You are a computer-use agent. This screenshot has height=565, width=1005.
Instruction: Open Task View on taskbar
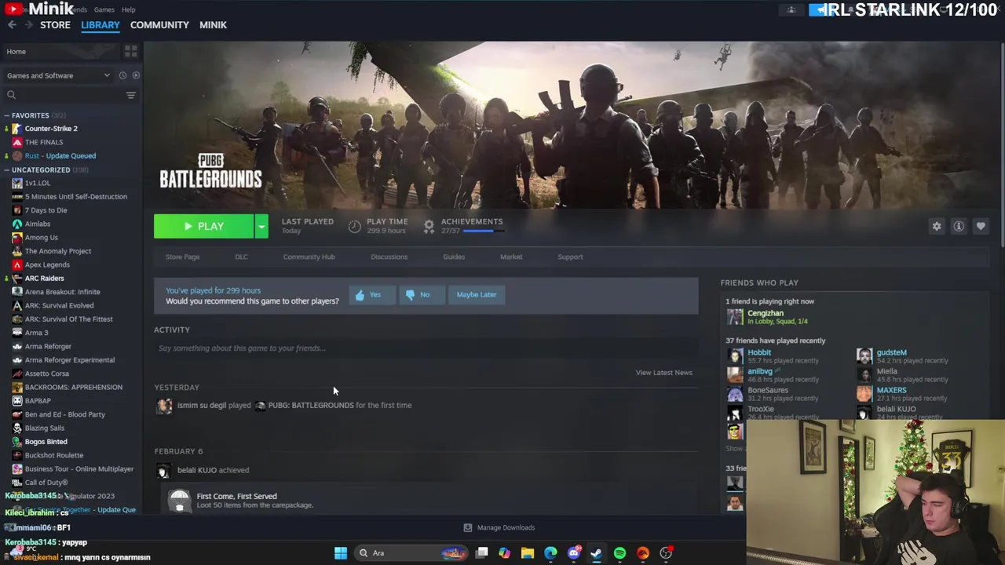click(x=481, y=553)
